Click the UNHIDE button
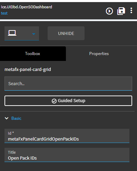The width and height of the screenshot is (137, 171). click(x=66, y=33)
